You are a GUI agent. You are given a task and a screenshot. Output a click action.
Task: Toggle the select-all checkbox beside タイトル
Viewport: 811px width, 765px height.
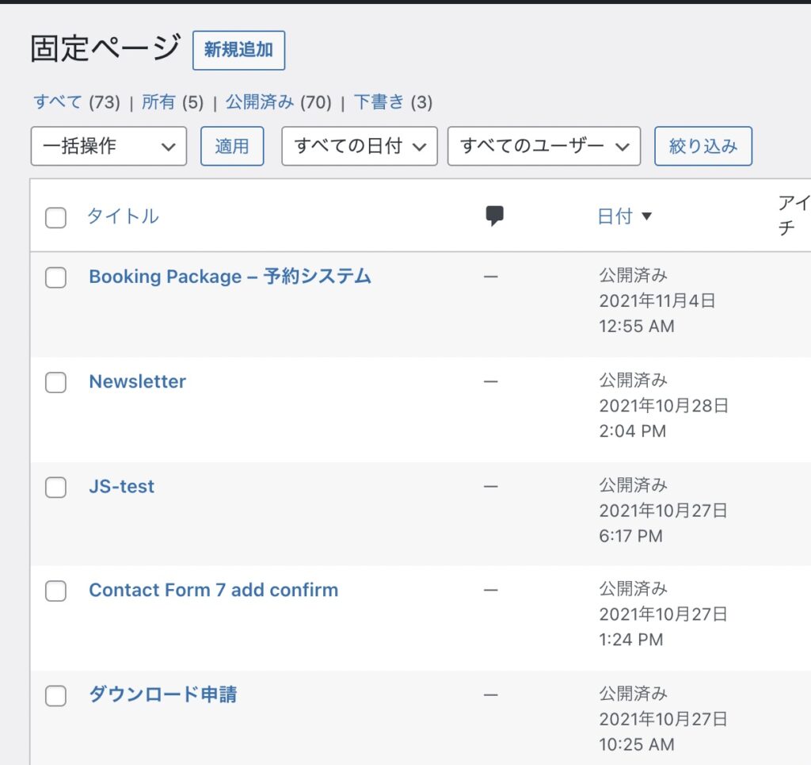point(55,217)
